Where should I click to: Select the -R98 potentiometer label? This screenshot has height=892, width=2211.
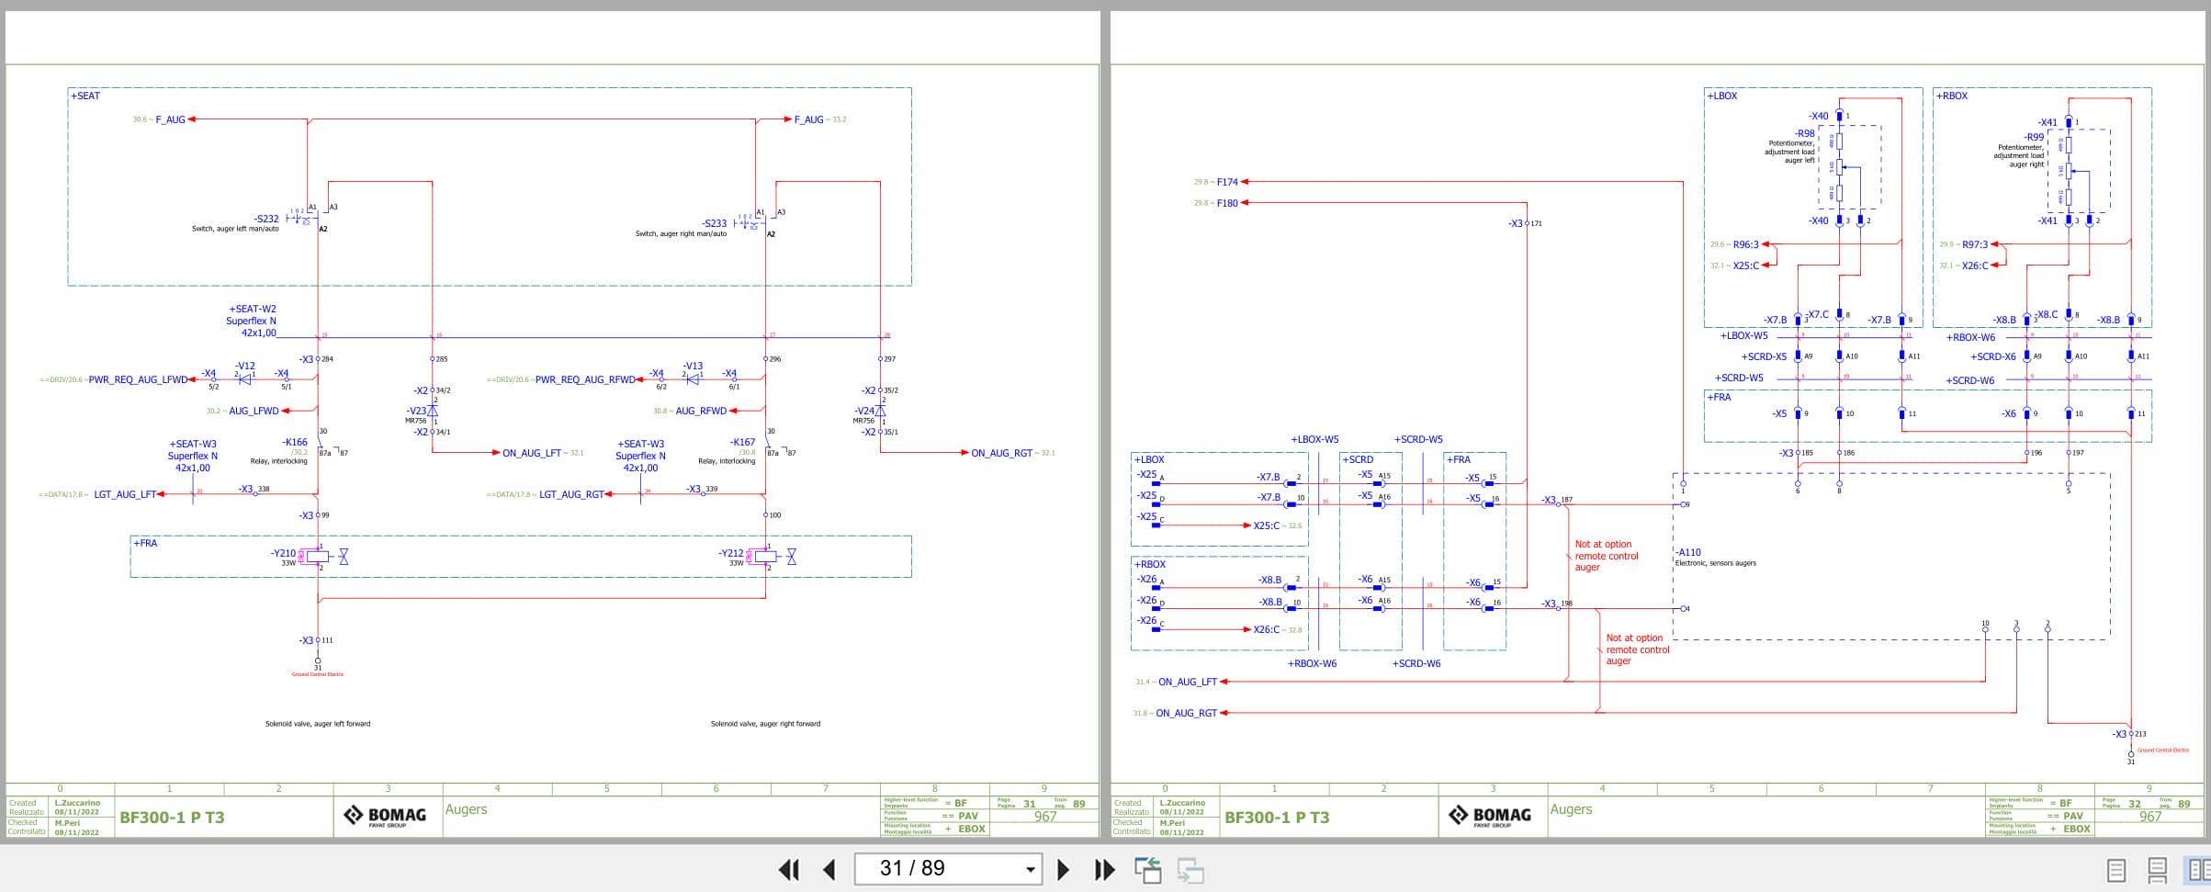[1805, 134]
